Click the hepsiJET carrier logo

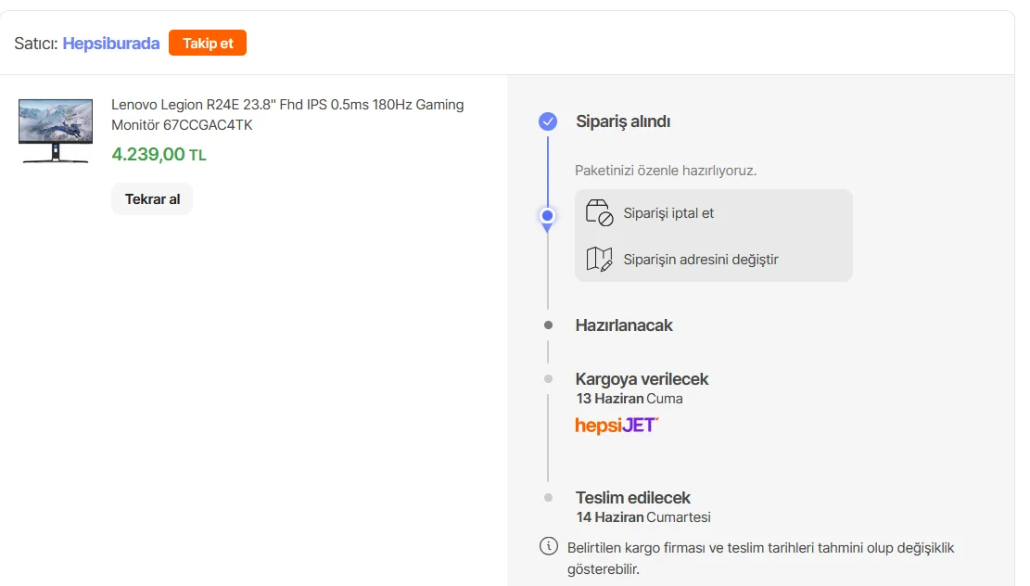pos(617,426)
